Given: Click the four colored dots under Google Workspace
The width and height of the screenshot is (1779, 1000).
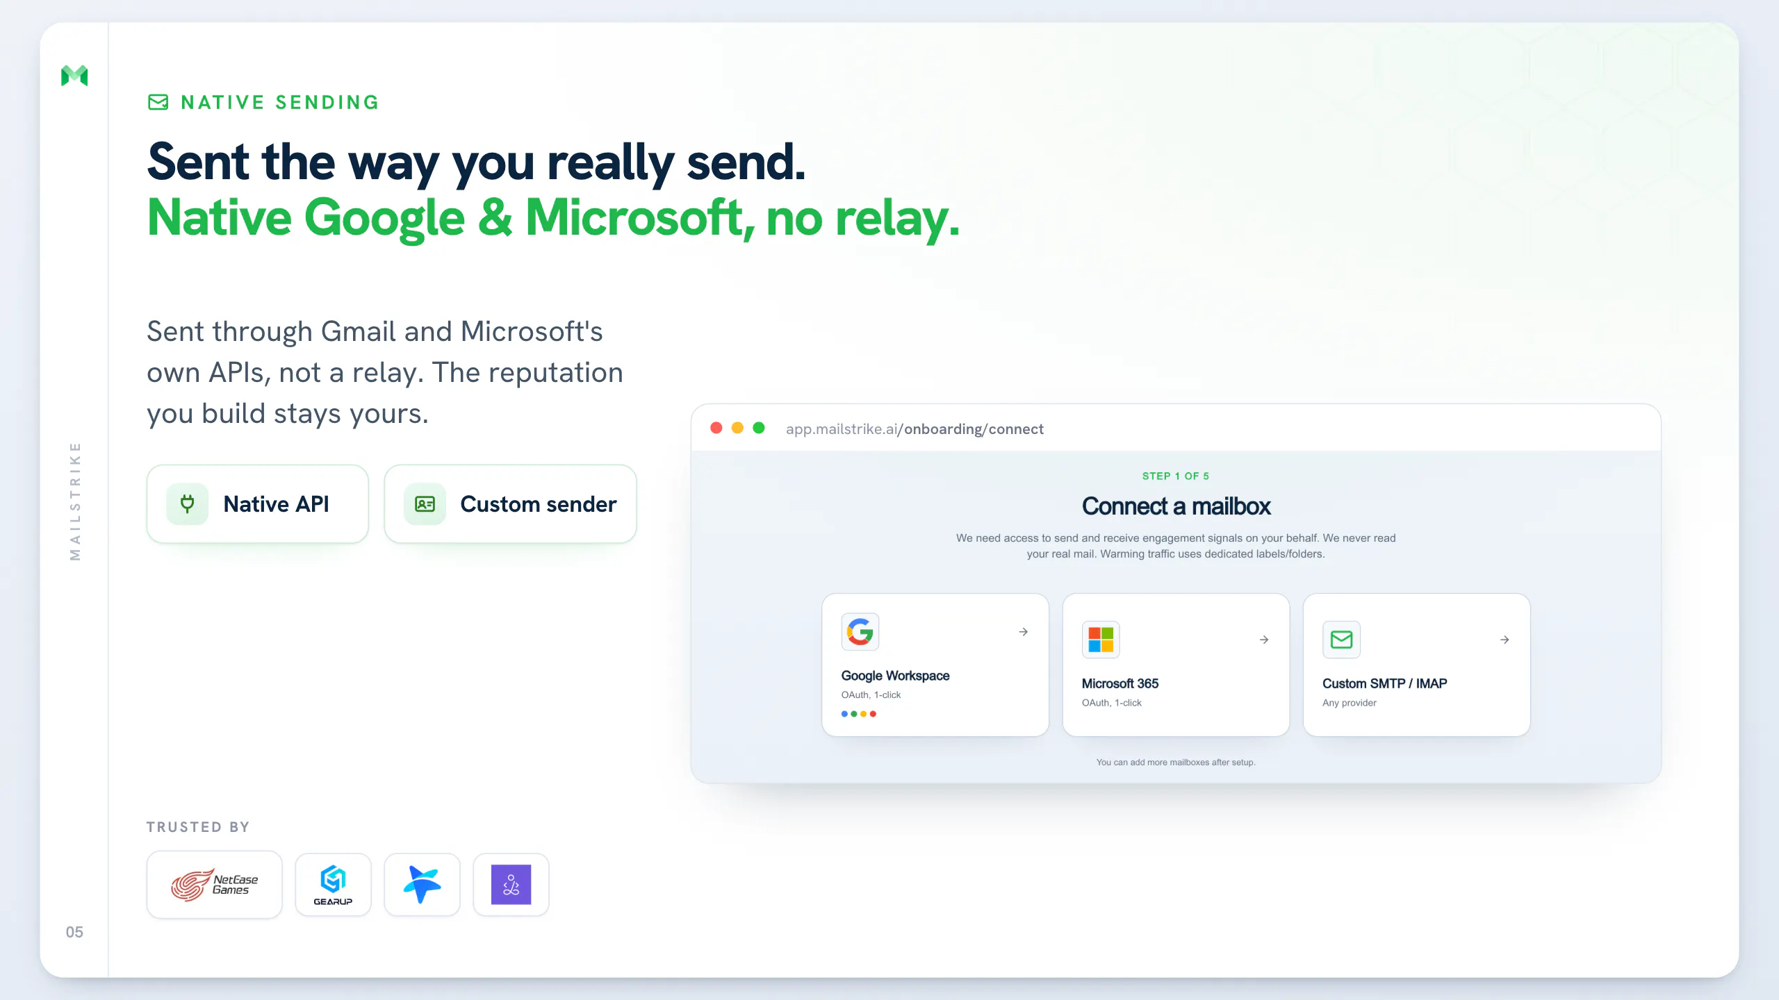Looking at the screenshot, I should pyautogui.click(x=859, y=714).
